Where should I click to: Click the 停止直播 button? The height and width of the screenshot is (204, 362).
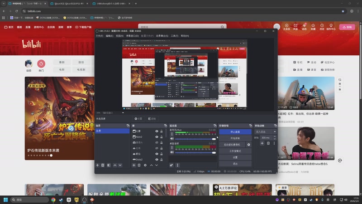235,132
